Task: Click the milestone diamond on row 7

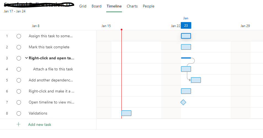Action: pos(183,102)
